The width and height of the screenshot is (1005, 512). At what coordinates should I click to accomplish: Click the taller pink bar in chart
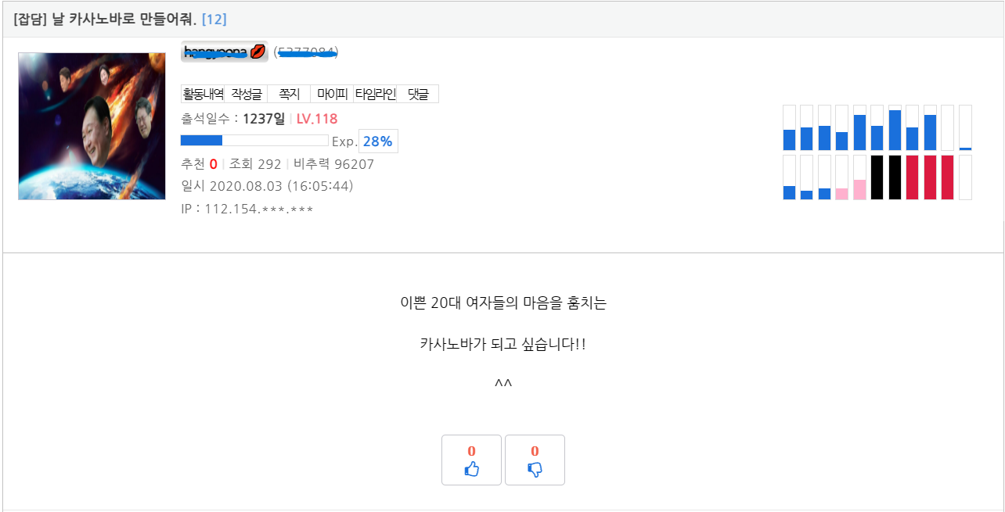click(x=859, y=189)
